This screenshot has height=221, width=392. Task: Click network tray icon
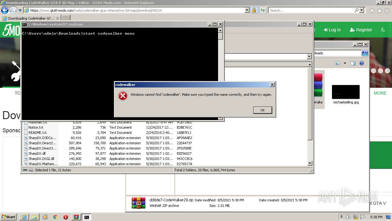[356, 217]
